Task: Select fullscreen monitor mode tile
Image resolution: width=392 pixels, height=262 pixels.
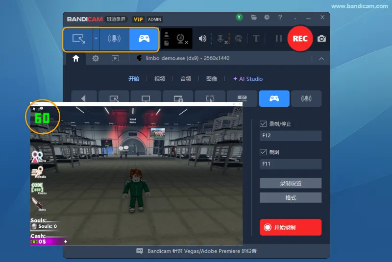Action: [146, 97]
